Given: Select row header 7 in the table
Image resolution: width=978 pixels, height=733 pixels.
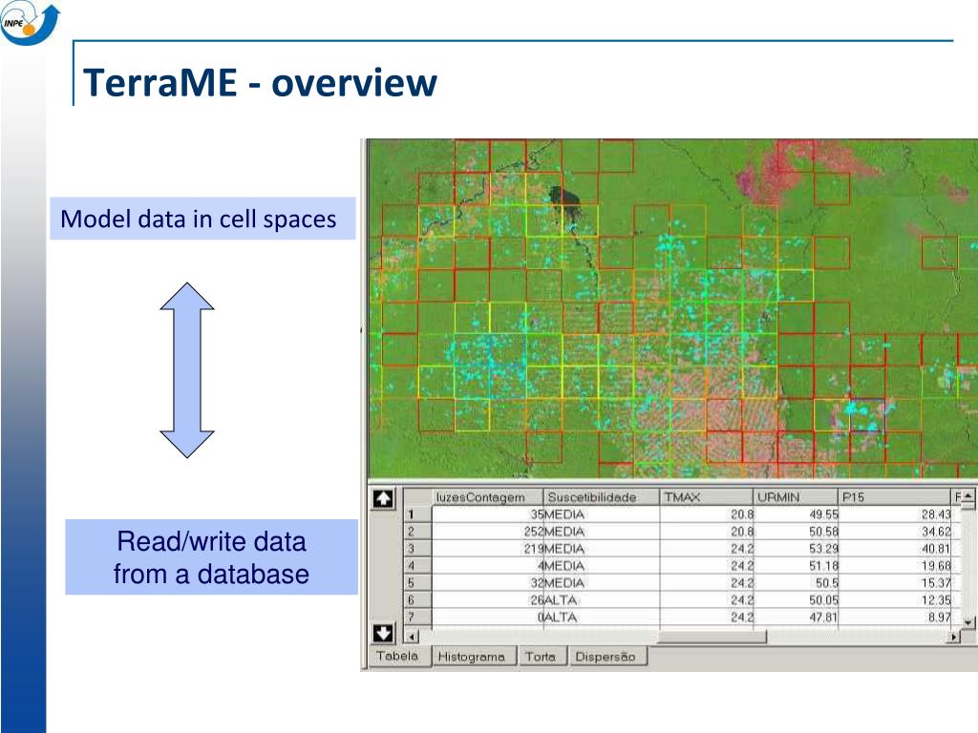Looking at the screenshot, I should 418,618.
